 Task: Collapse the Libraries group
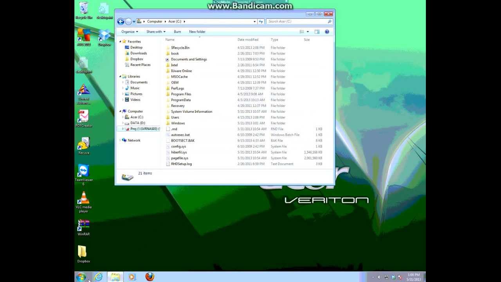tap(121, 76)
